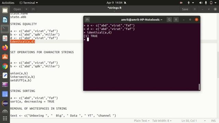
Task: Open the system menu arrow in top bar
Action: 215,3
